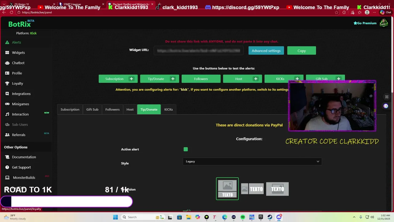The image size is (394, 222).
Task: Open the weather widget on taskbar
Action: click(x=14, y=217)
